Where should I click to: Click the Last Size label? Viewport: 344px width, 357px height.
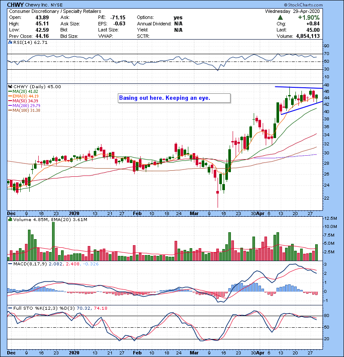click(108, 30)
